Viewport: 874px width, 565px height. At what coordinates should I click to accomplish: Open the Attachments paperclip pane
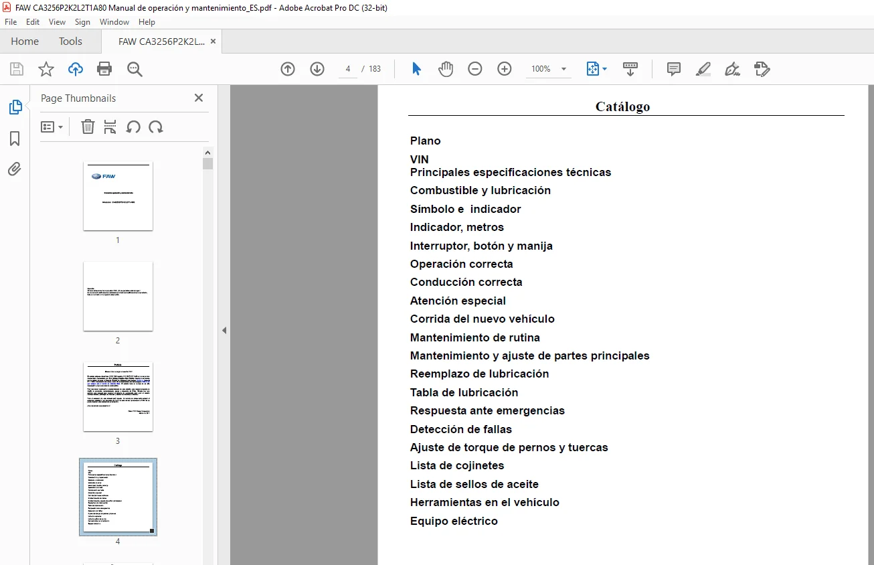[15, 169]
